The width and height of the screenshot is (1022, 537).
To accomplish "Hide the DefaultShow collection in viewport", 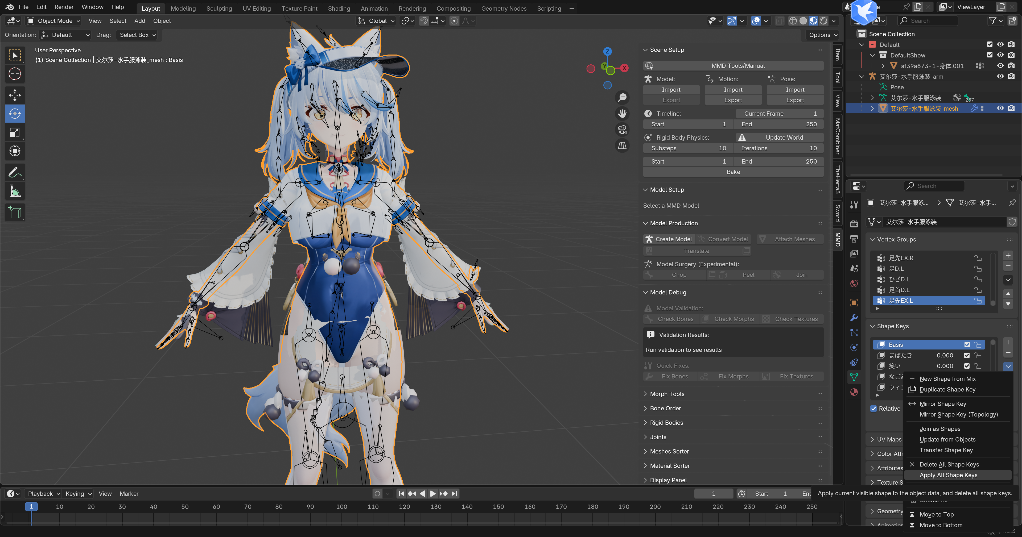I will [1001, 55].
